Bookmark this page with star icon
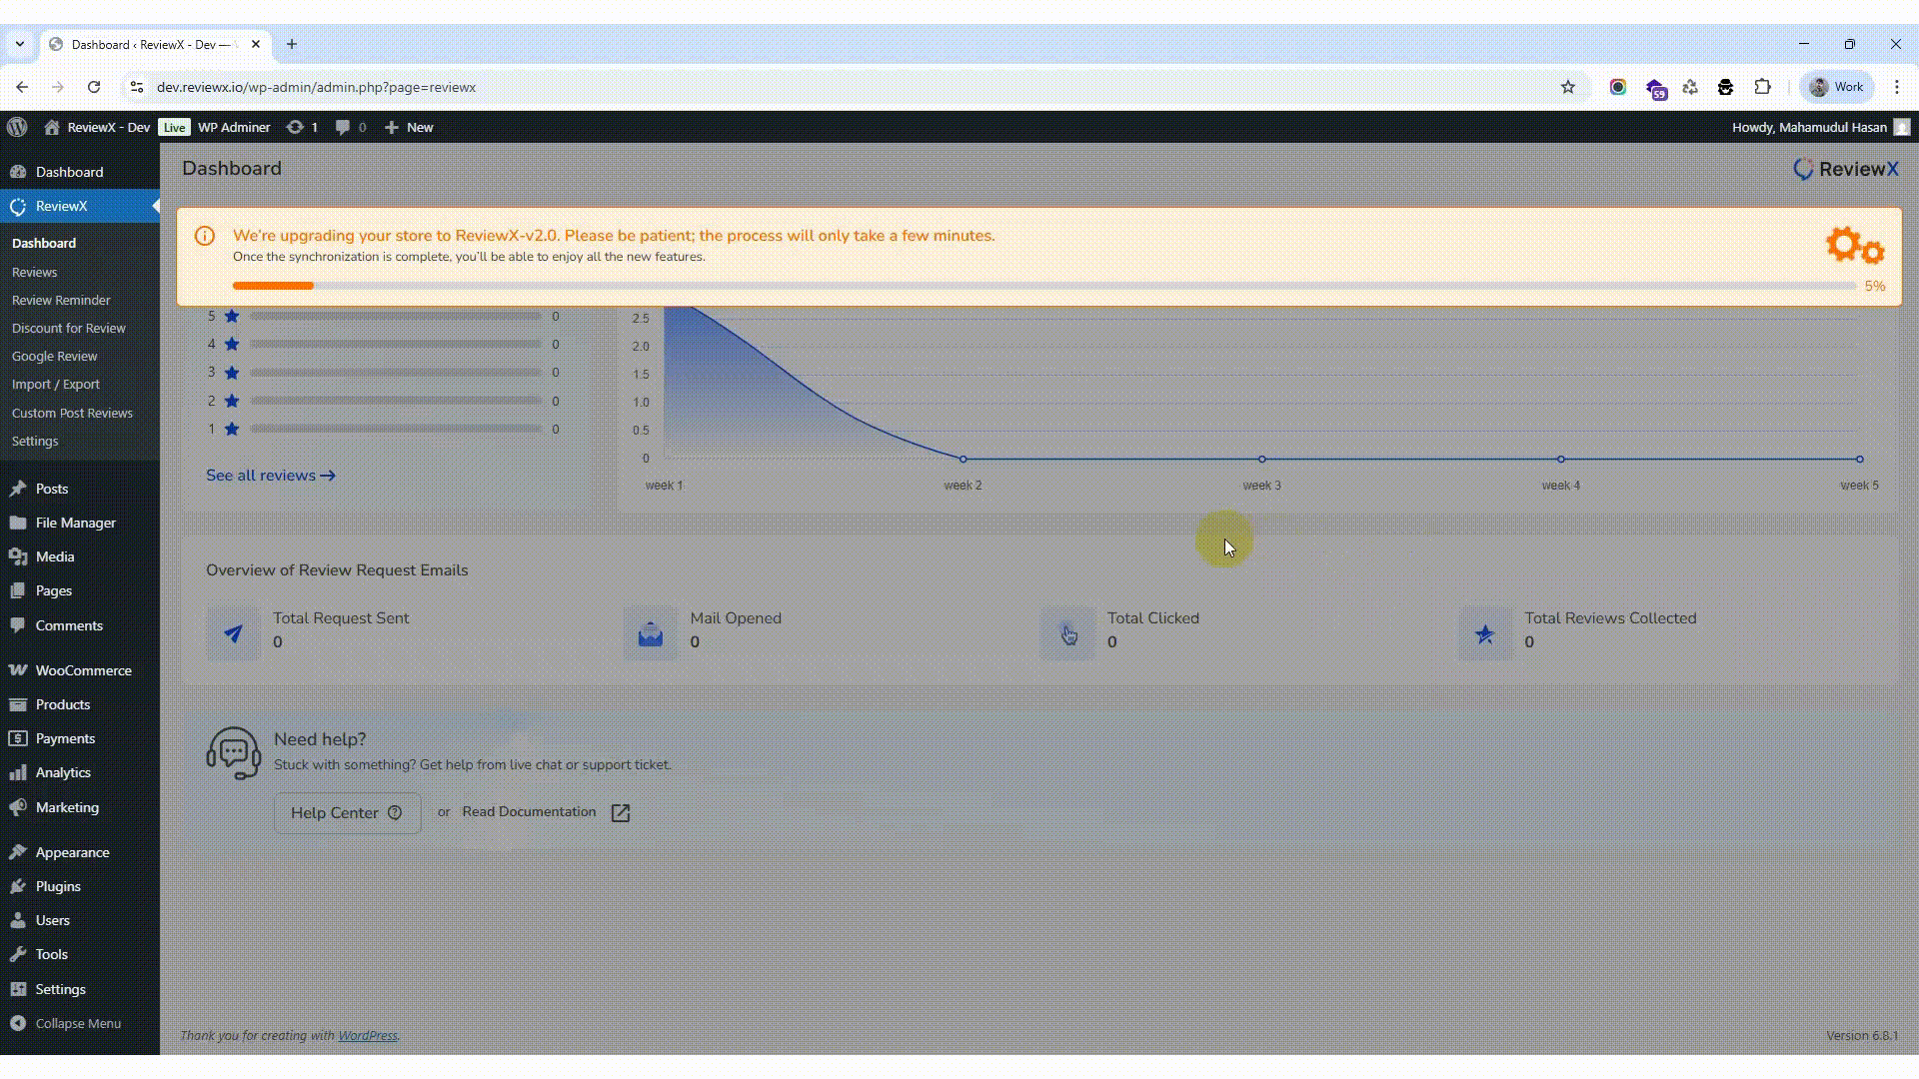Screen dimensions: 1919x1079 pyautogui.click(x=1568, y=87)
